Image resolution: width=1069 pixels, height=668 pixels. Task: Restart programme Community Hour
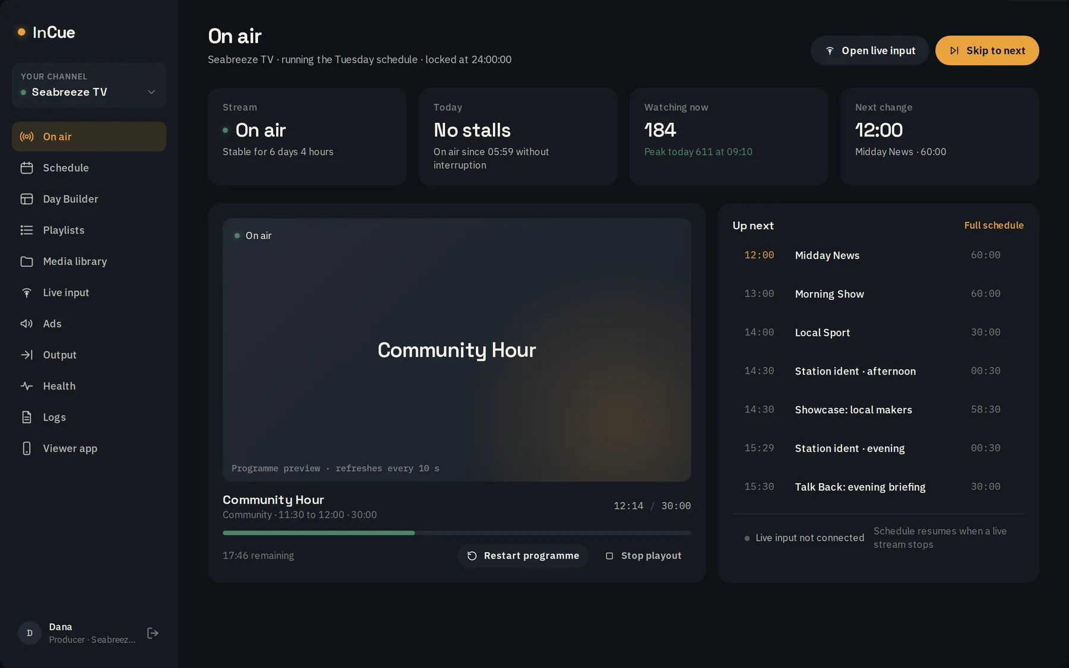523,556
